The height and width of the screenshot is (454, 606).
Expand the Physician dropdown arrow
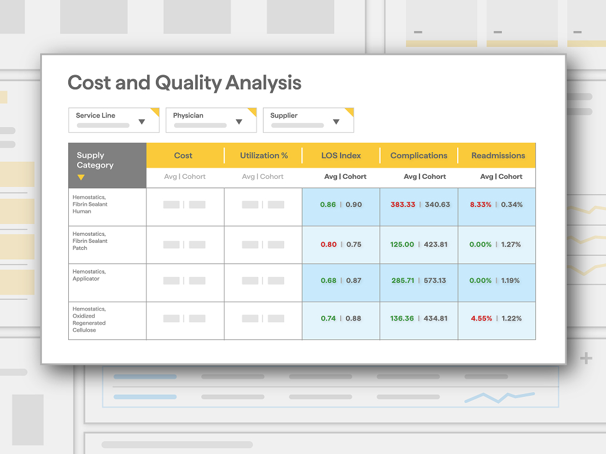click(239, 122)
